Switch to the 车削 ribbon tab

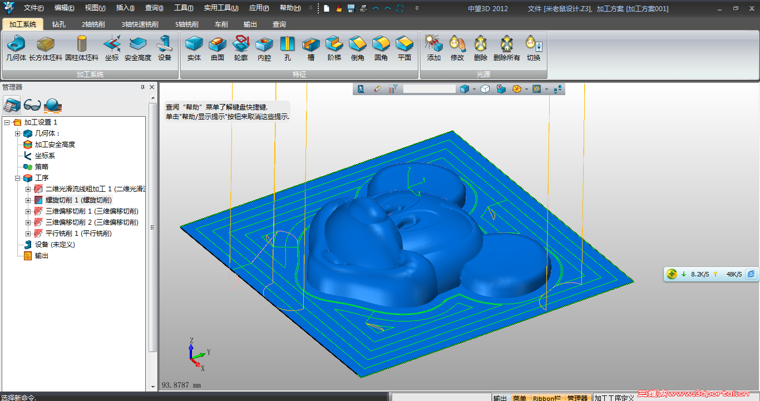click(221, 24)
